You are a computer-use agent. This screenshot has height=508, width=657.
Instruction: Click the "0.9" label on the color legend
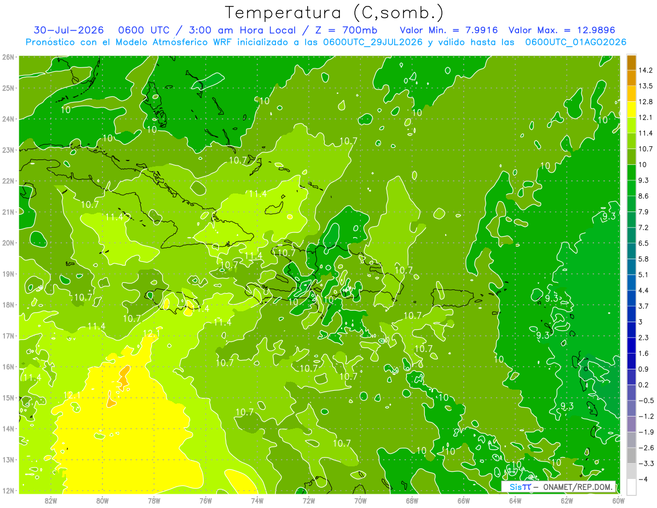click(643, 369)
